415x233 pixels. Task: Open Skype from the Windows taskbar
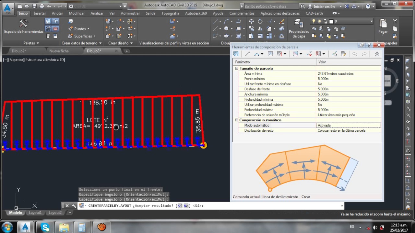tap(45, 227)
